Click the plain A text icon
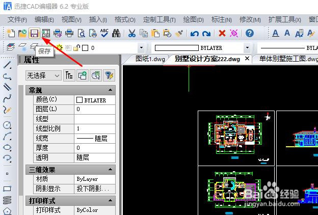Screen dimensions: 318x215 pos(287,33)
